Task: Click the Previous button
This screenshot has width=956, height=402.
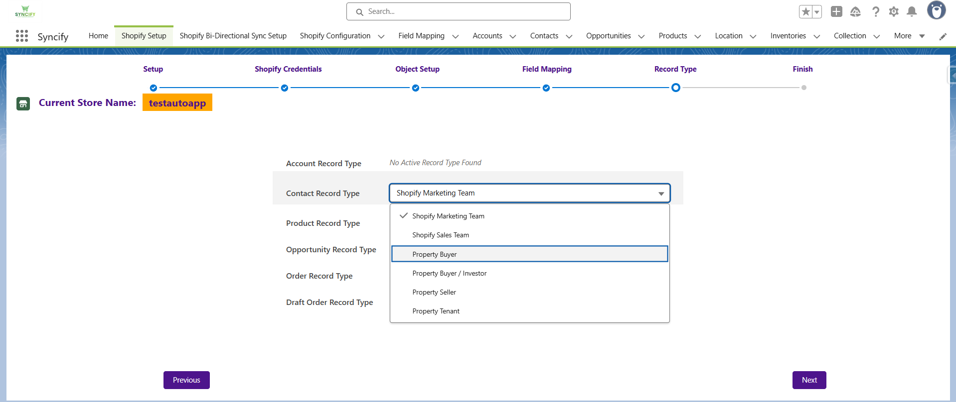Action: click(x=186, y=380)
